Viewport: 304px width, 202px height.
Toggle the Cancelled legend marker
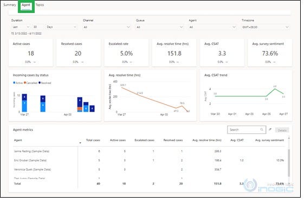(x=25, y=83)
